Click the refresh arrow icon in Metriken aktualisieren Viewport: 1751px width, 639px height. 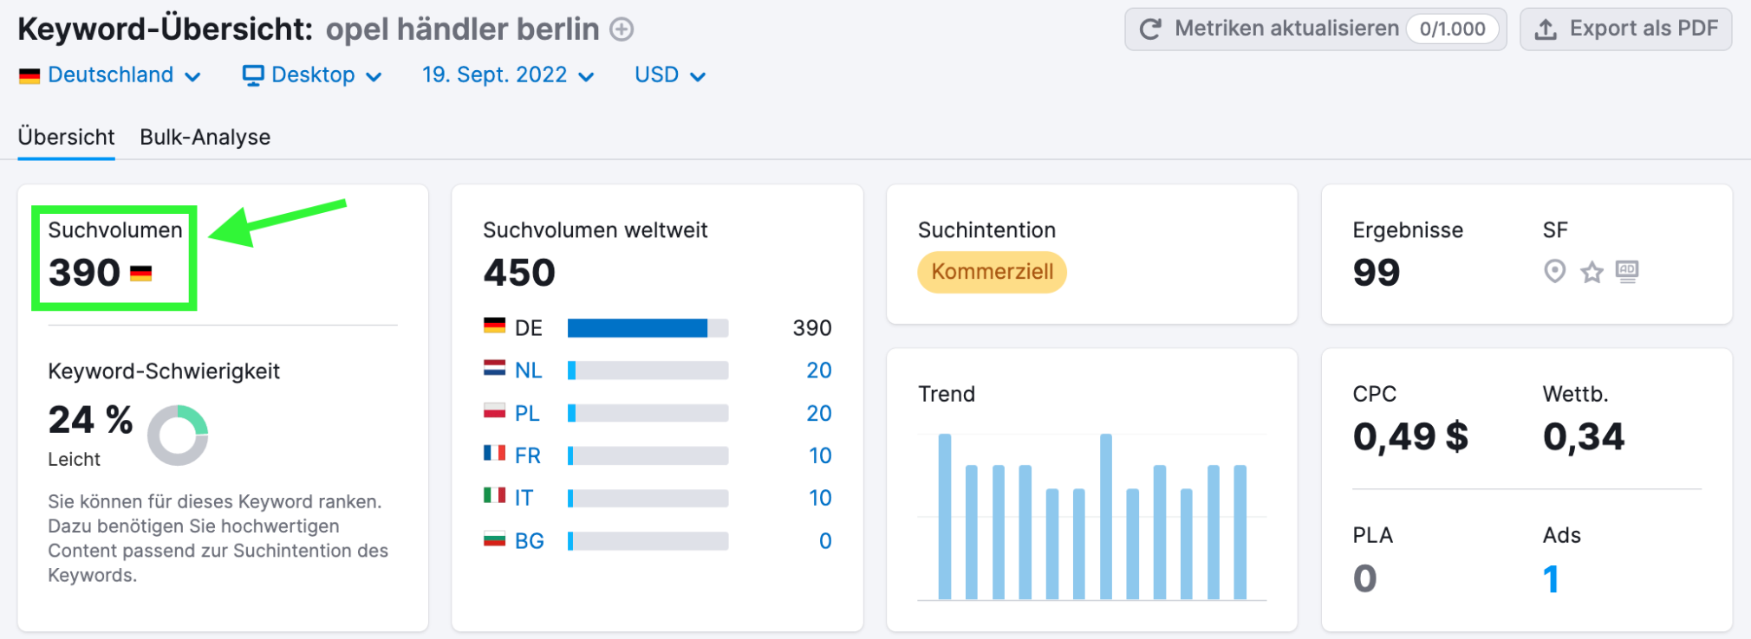point(1150,29)
